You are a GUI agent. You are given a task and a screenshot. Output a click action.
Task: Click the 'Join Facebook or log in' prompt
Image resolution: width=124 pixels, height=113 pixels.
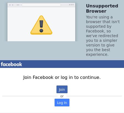coord(62,77)
